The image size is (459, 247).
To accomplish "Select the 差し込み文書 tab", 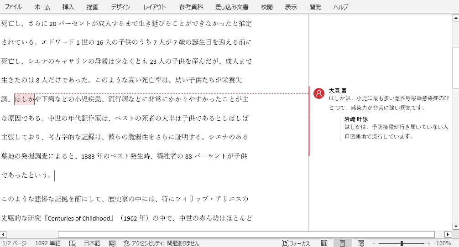I will tap(232, 7).
